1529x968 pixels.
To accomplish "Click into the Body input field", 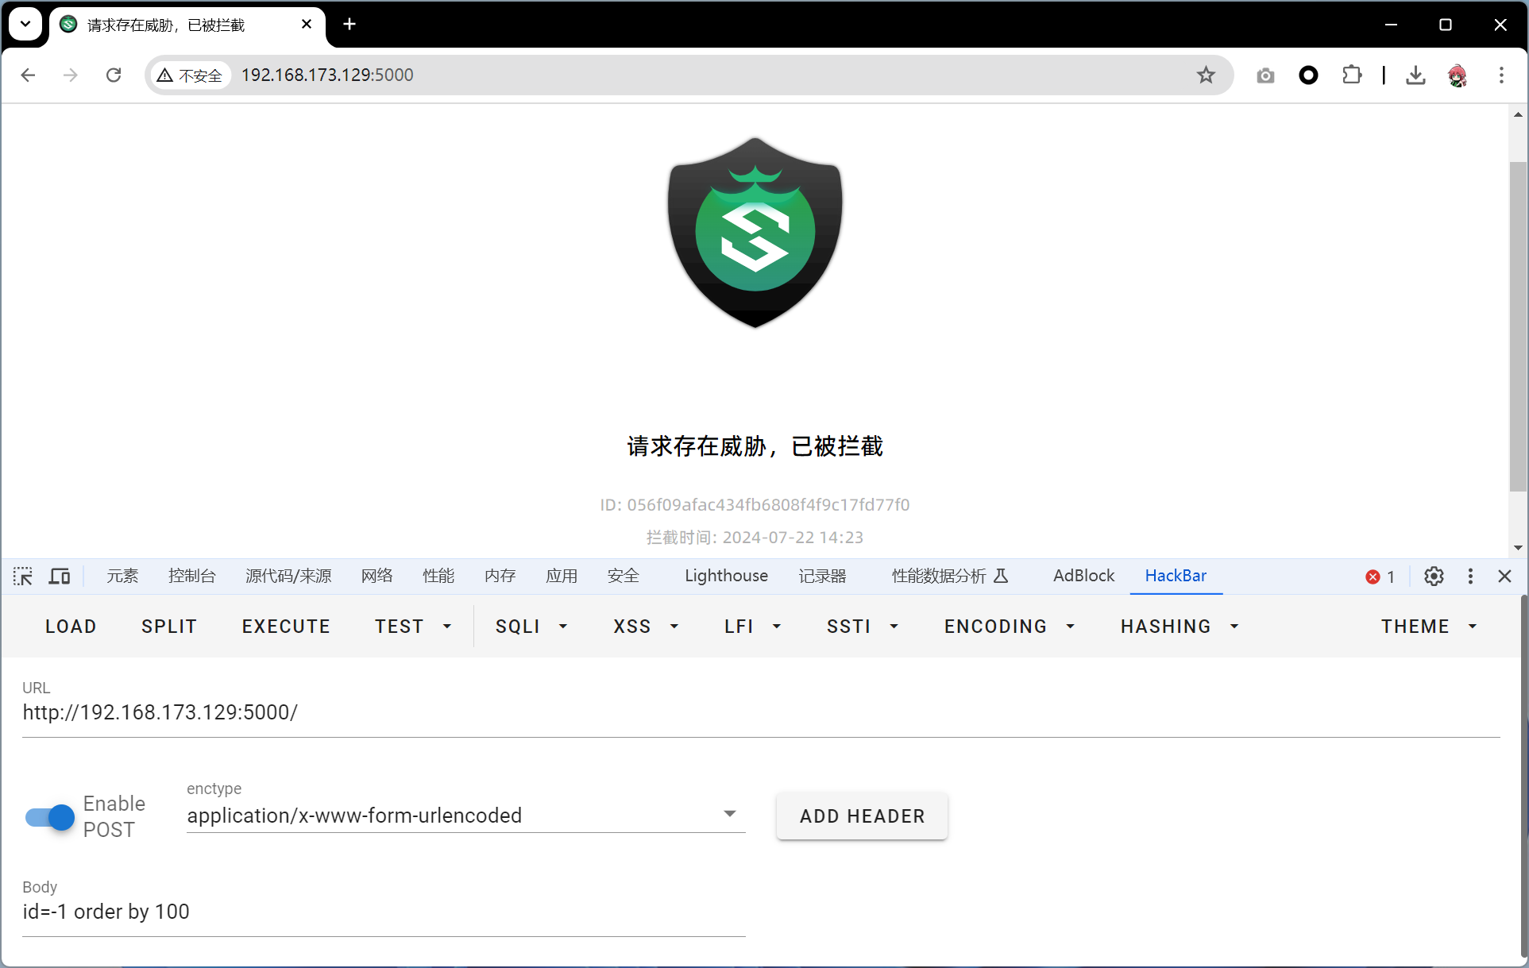I will 384,912.
